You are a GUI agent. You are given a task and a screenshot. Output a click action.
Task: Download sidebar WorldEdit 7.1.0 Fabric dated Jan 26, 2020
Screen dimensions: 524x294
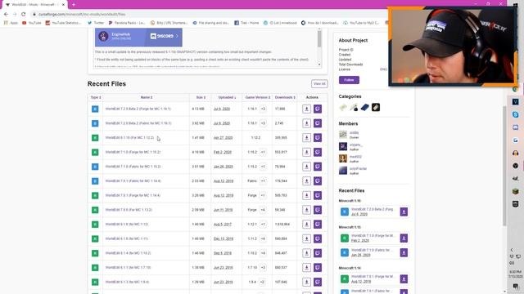tap(404, 252)
